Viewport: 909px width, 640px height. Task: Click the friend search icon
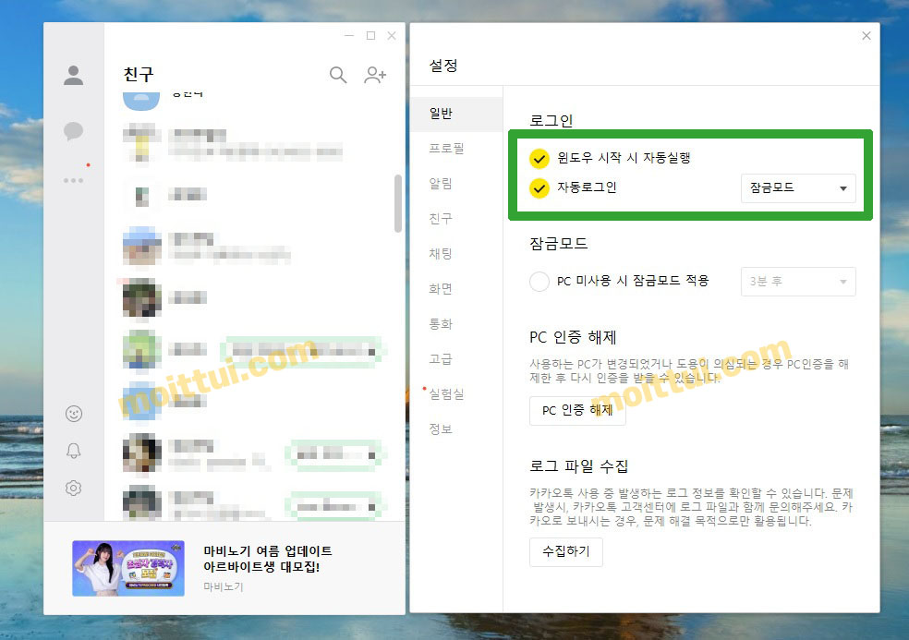pos(338,75)
